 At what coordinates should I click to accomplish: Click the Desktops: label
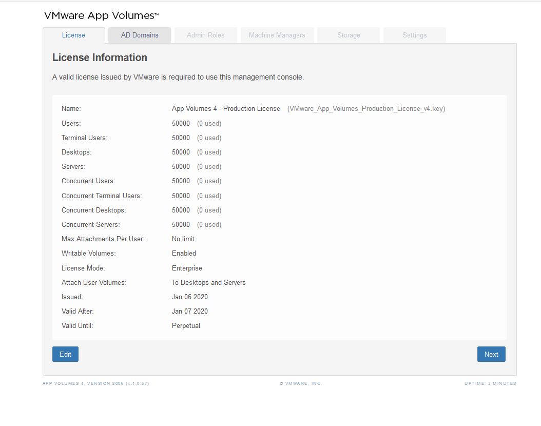coord(76,152)
